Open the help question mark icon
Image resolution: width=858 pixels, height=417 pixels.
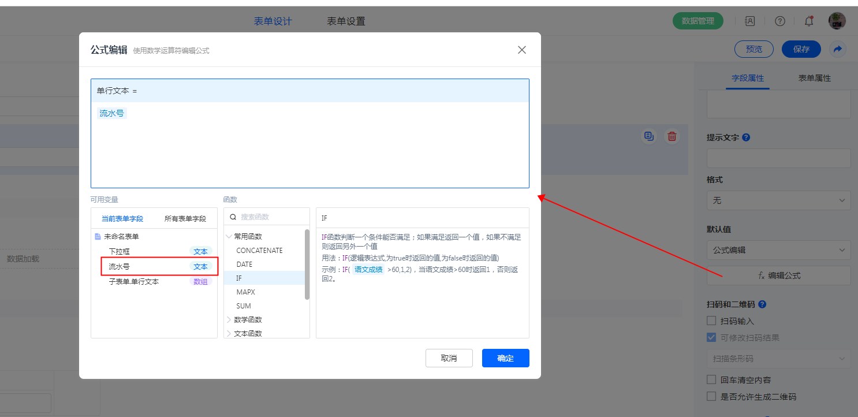(x=780, y=21)
